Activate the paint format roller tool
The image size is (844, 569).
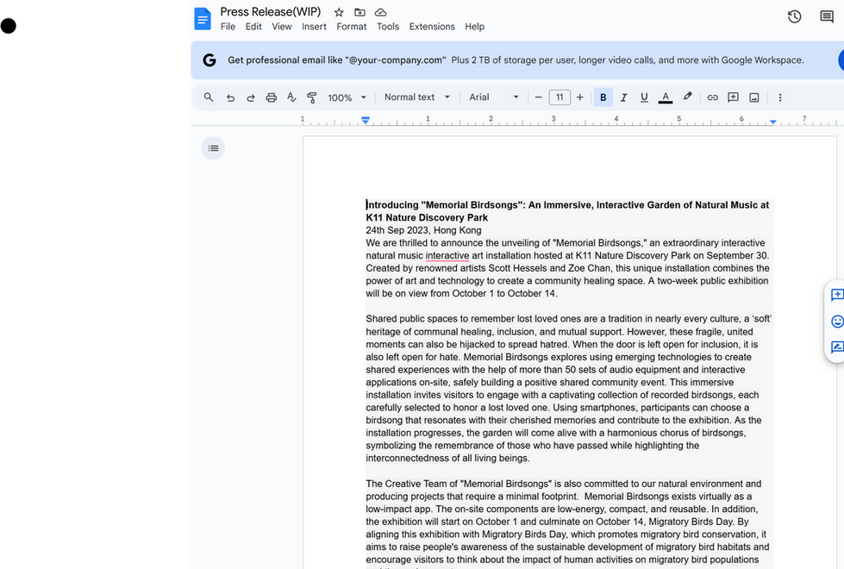(x=312, y=97)
